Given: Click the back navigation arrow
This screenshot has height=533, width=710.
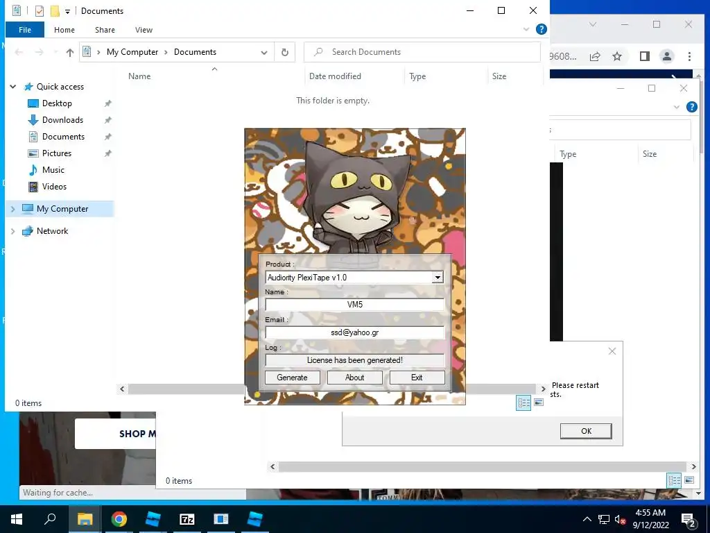Looking at the screenshot, I should 19,52.
